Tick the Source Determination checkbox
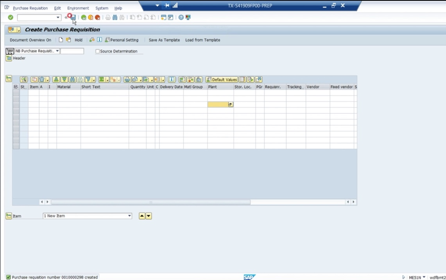Viewport: 446px width, 280px height. click(98, 51)
